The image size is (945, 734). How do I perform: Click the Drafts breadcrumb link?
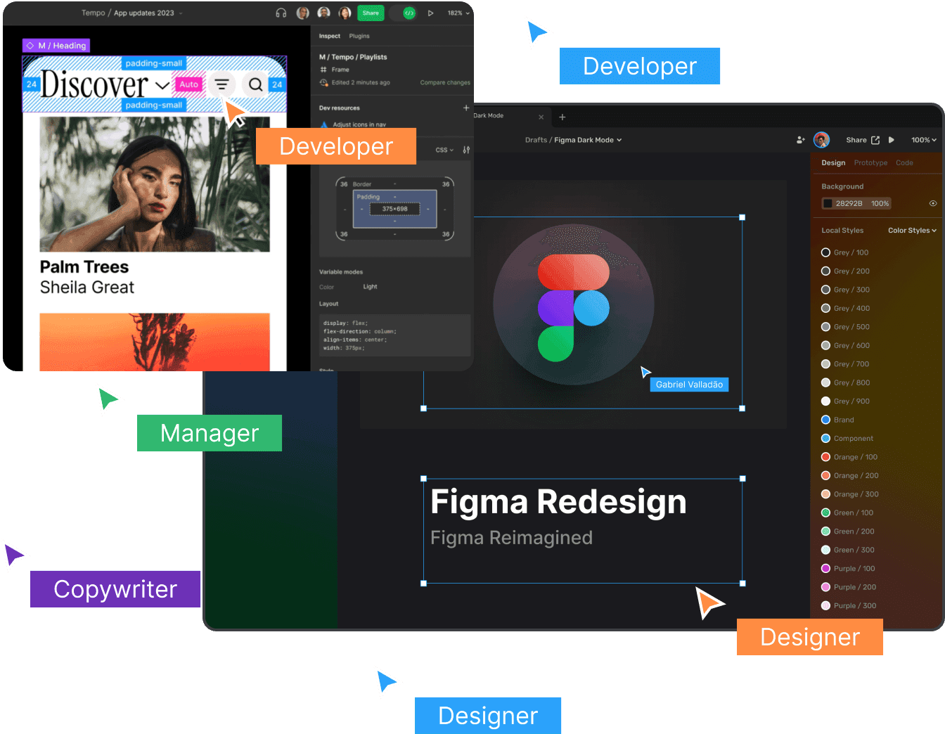coord(536,140)
